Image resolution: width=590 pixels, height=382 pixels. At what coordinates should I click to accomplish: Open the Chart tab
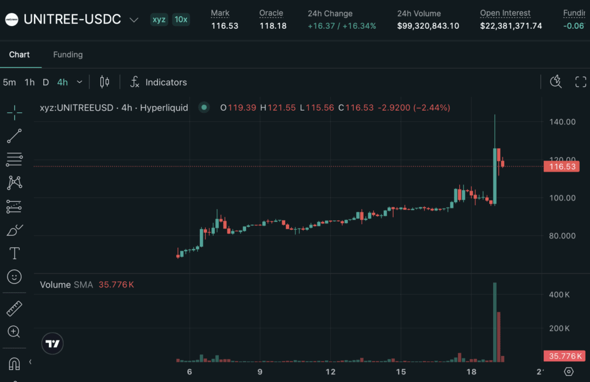(19, 55)
